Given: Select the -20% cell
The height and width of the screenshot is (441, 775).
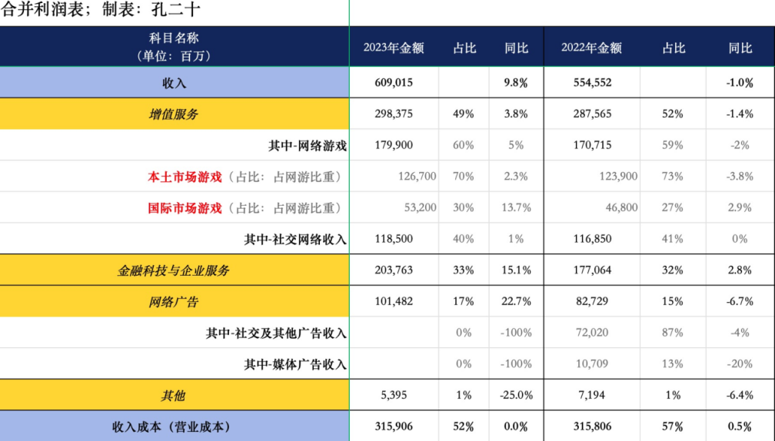Looking at the screenshot, I should point(740,364).
